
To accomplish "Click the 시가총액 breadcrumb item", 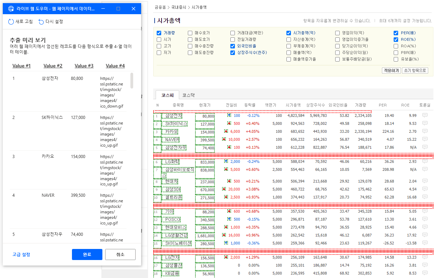I will pos(199,7).
